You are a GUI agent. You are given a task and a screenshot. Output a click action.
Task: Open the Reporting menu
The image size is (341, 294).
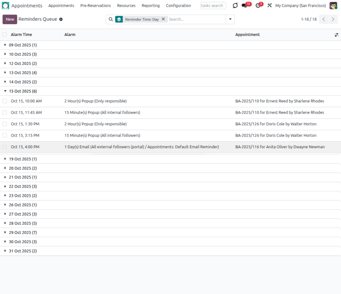(x=151, y=6)
